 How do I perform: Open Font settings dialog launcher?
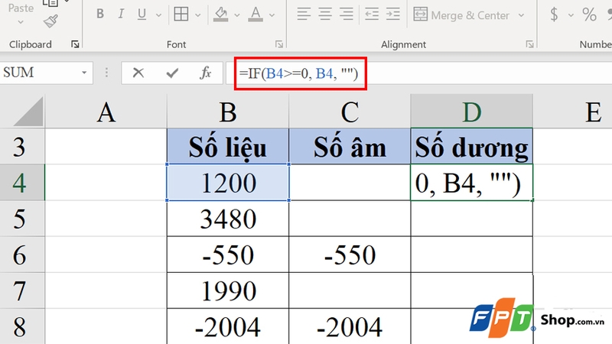pos(279,44)
